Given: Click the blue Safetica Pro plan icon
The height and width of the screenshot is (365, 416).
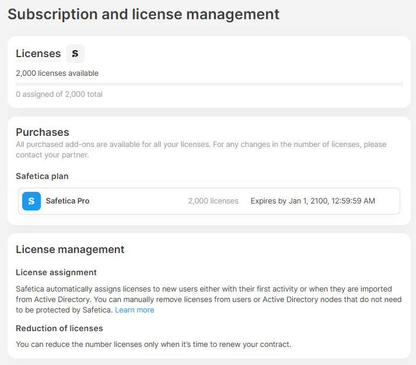Looking at the screenshot, I should tap(32, 201).
